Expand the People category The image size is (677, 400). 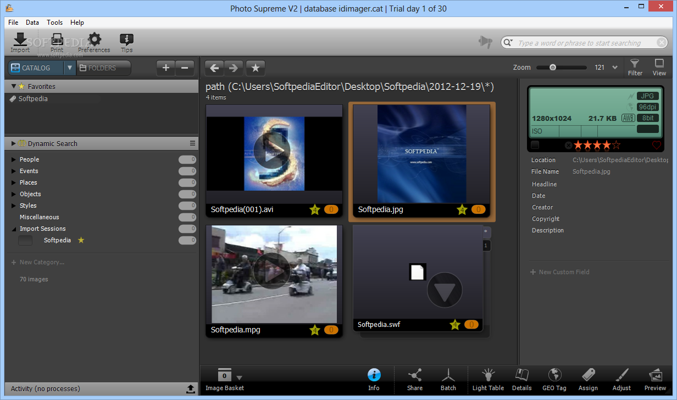click(14, 159)
